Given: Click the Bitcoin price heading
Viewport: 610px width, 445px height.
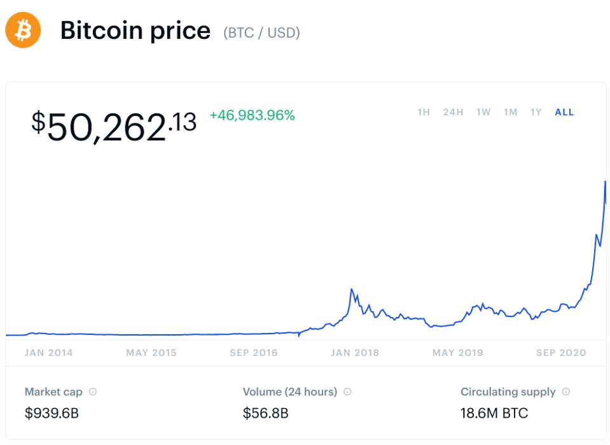Looking at the screenshot, I should tap(135, 30).
